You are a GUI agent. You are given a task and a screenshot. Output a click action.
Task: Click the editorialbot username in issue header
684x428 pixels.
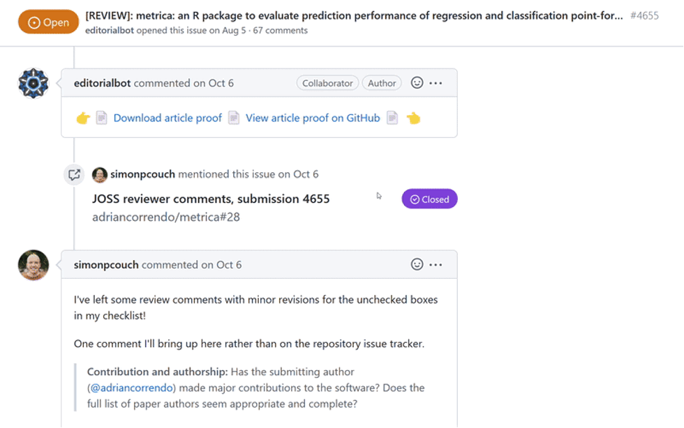click(x=110, y=31)
